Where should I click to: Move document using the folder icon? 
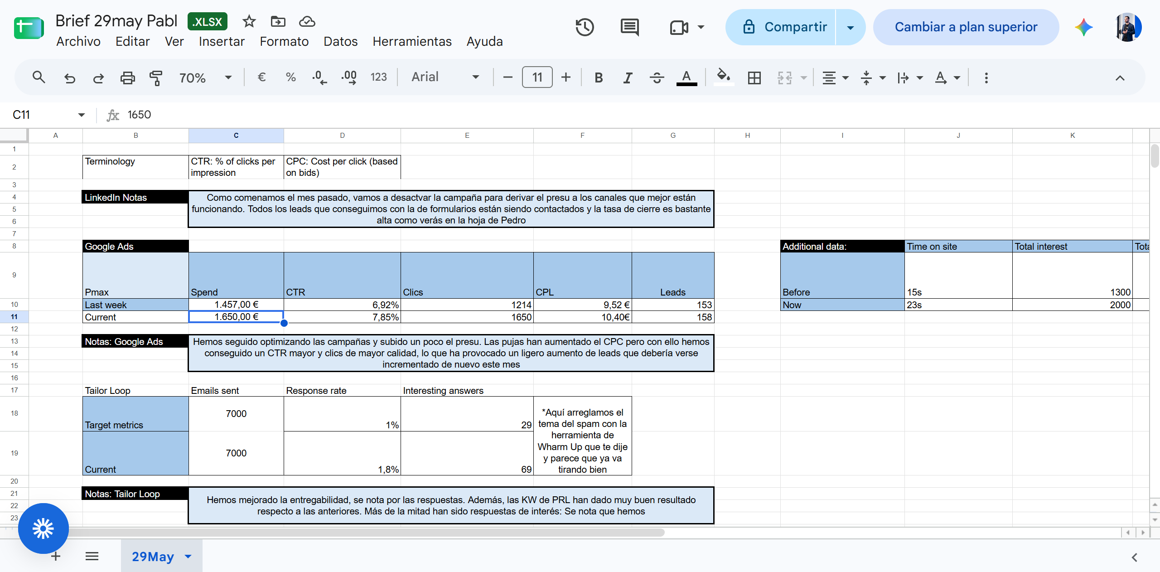(278, 21)
